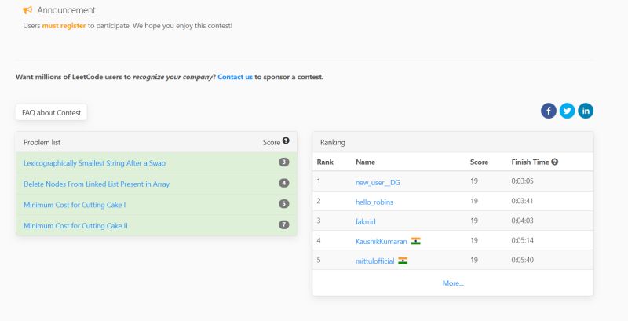Click the Score help question-mark icon
Image resolution: width=628 pixels, height=321 pixels.
(x=286, y=141)
